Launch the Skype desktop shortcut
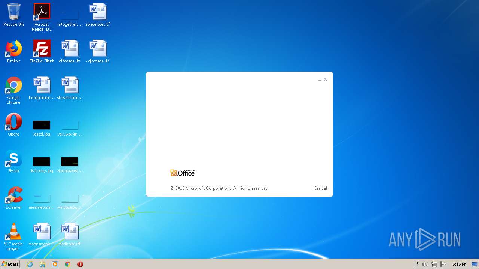Image resolution: width=479 pixels, height=269 pixels. click(x=13, y=161)
